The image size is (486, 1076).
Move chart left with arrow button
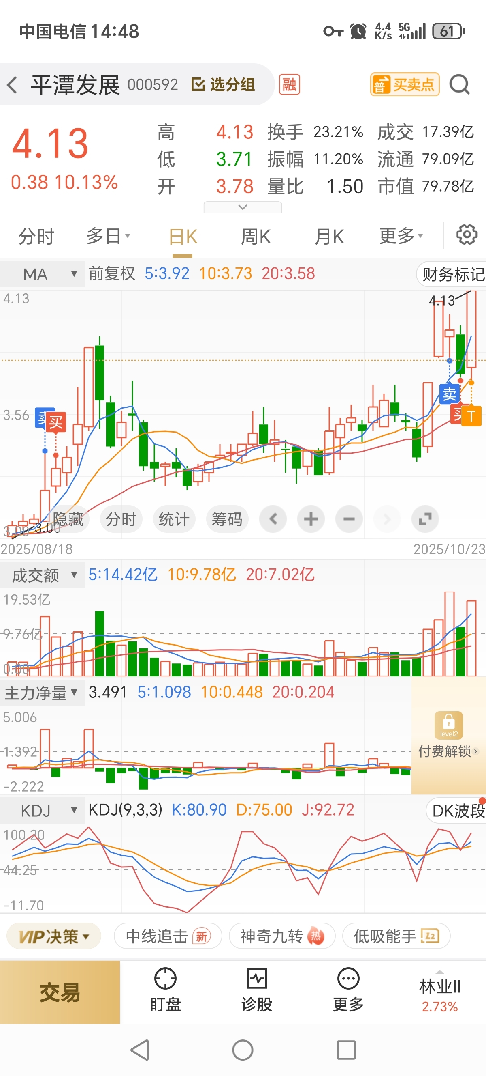pos(273,519)
